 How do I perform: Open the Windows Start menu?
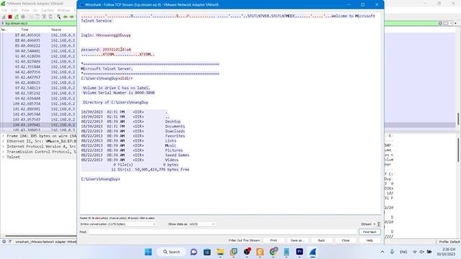[x=148, y=252]
